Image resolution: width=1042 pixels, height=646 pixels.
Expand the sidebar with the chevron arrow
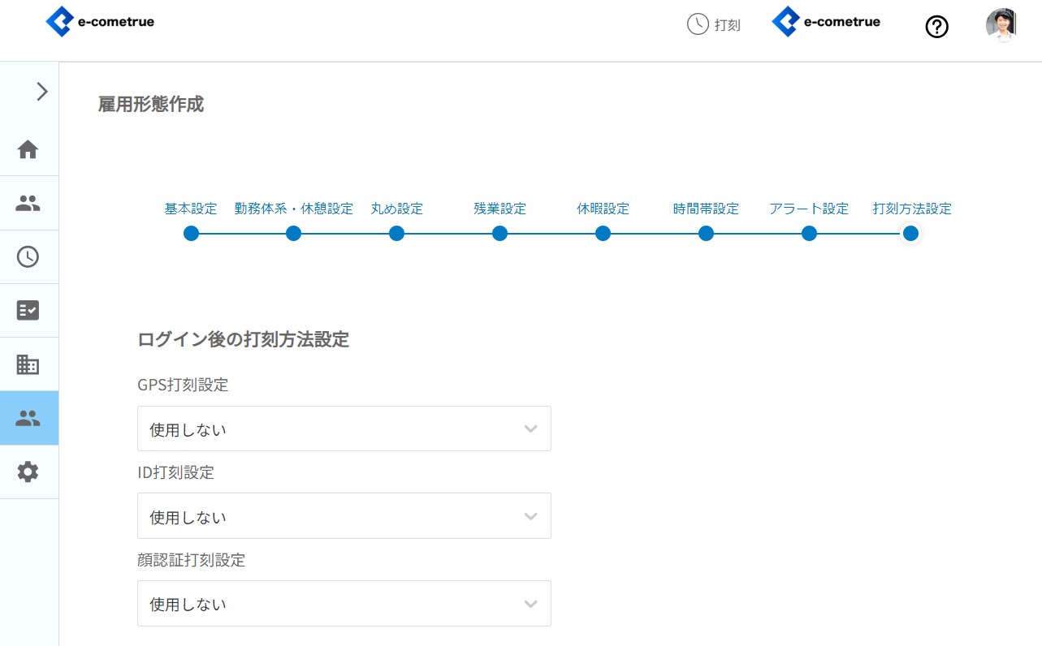42,92
